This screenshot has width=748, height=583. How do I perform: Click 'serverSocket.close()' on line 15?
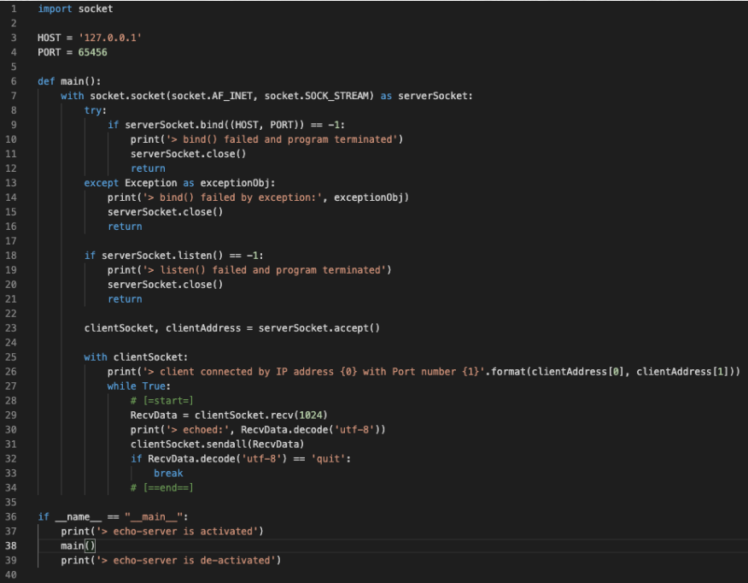coord(165,212)
